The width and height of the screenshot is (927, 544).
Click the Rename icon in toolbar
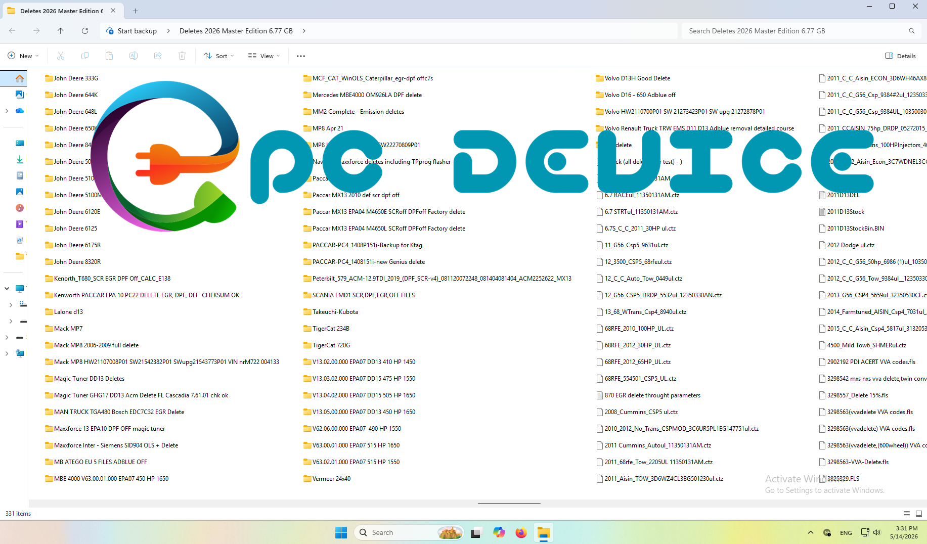click(134, 56)
